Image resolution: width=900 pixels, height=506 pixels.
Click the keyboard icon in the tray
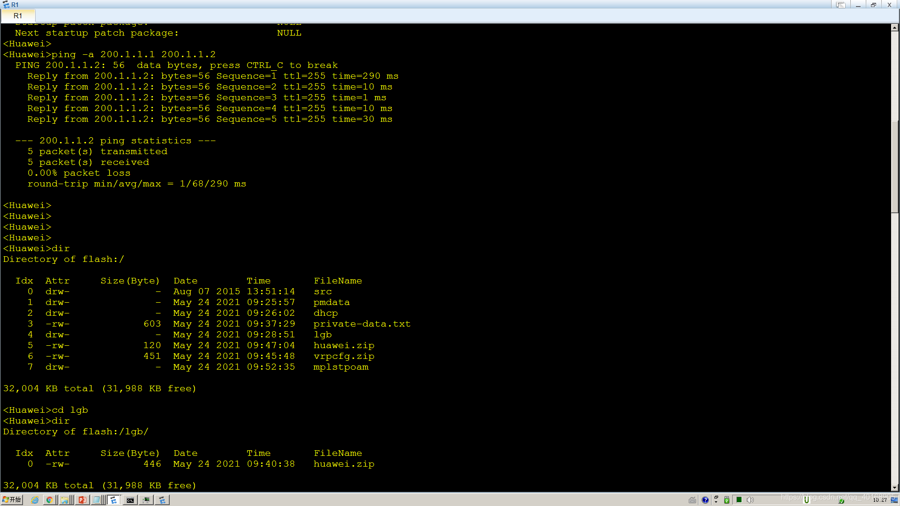pyautogui.click(x=692, y=500)
